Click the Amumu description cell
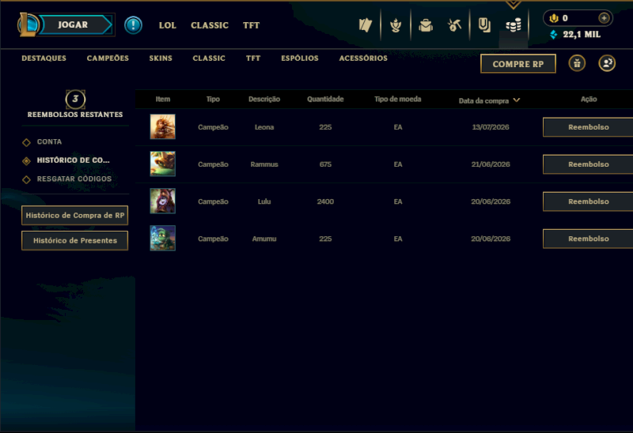 (x=264, y=239)
